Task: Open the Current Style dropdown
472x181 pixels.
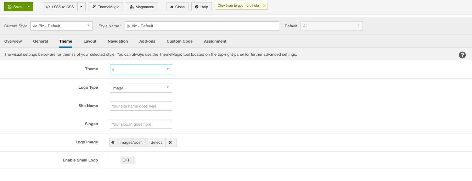Action: click(x=62, y=26)
